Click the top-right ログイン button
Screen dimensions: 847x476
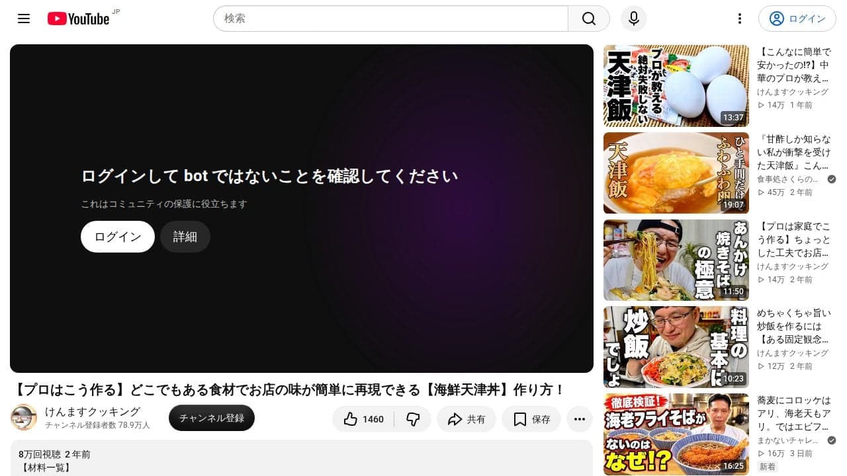(x=797, y=19)
